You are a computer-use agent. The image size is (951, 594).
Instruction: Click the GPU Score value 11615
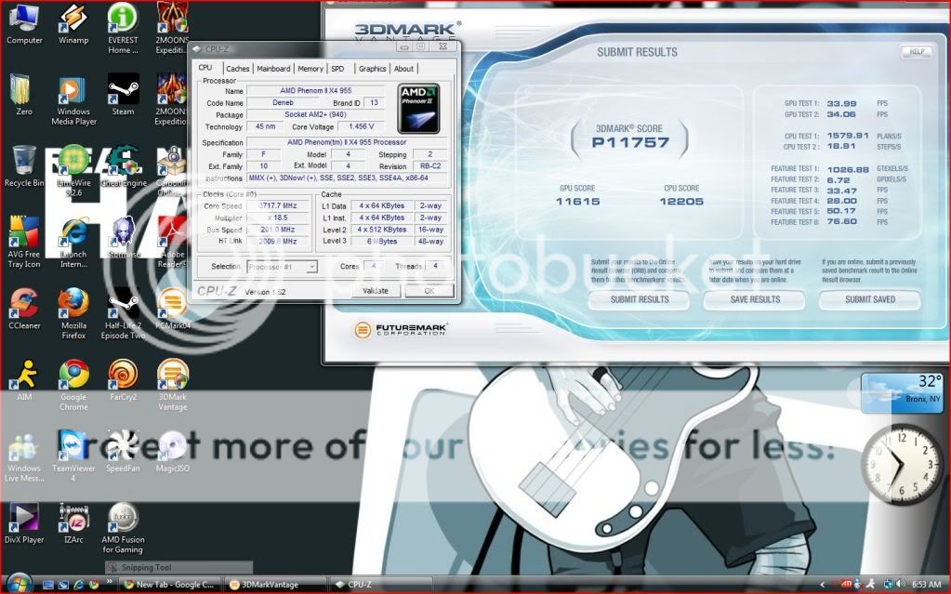coord(577,202)
